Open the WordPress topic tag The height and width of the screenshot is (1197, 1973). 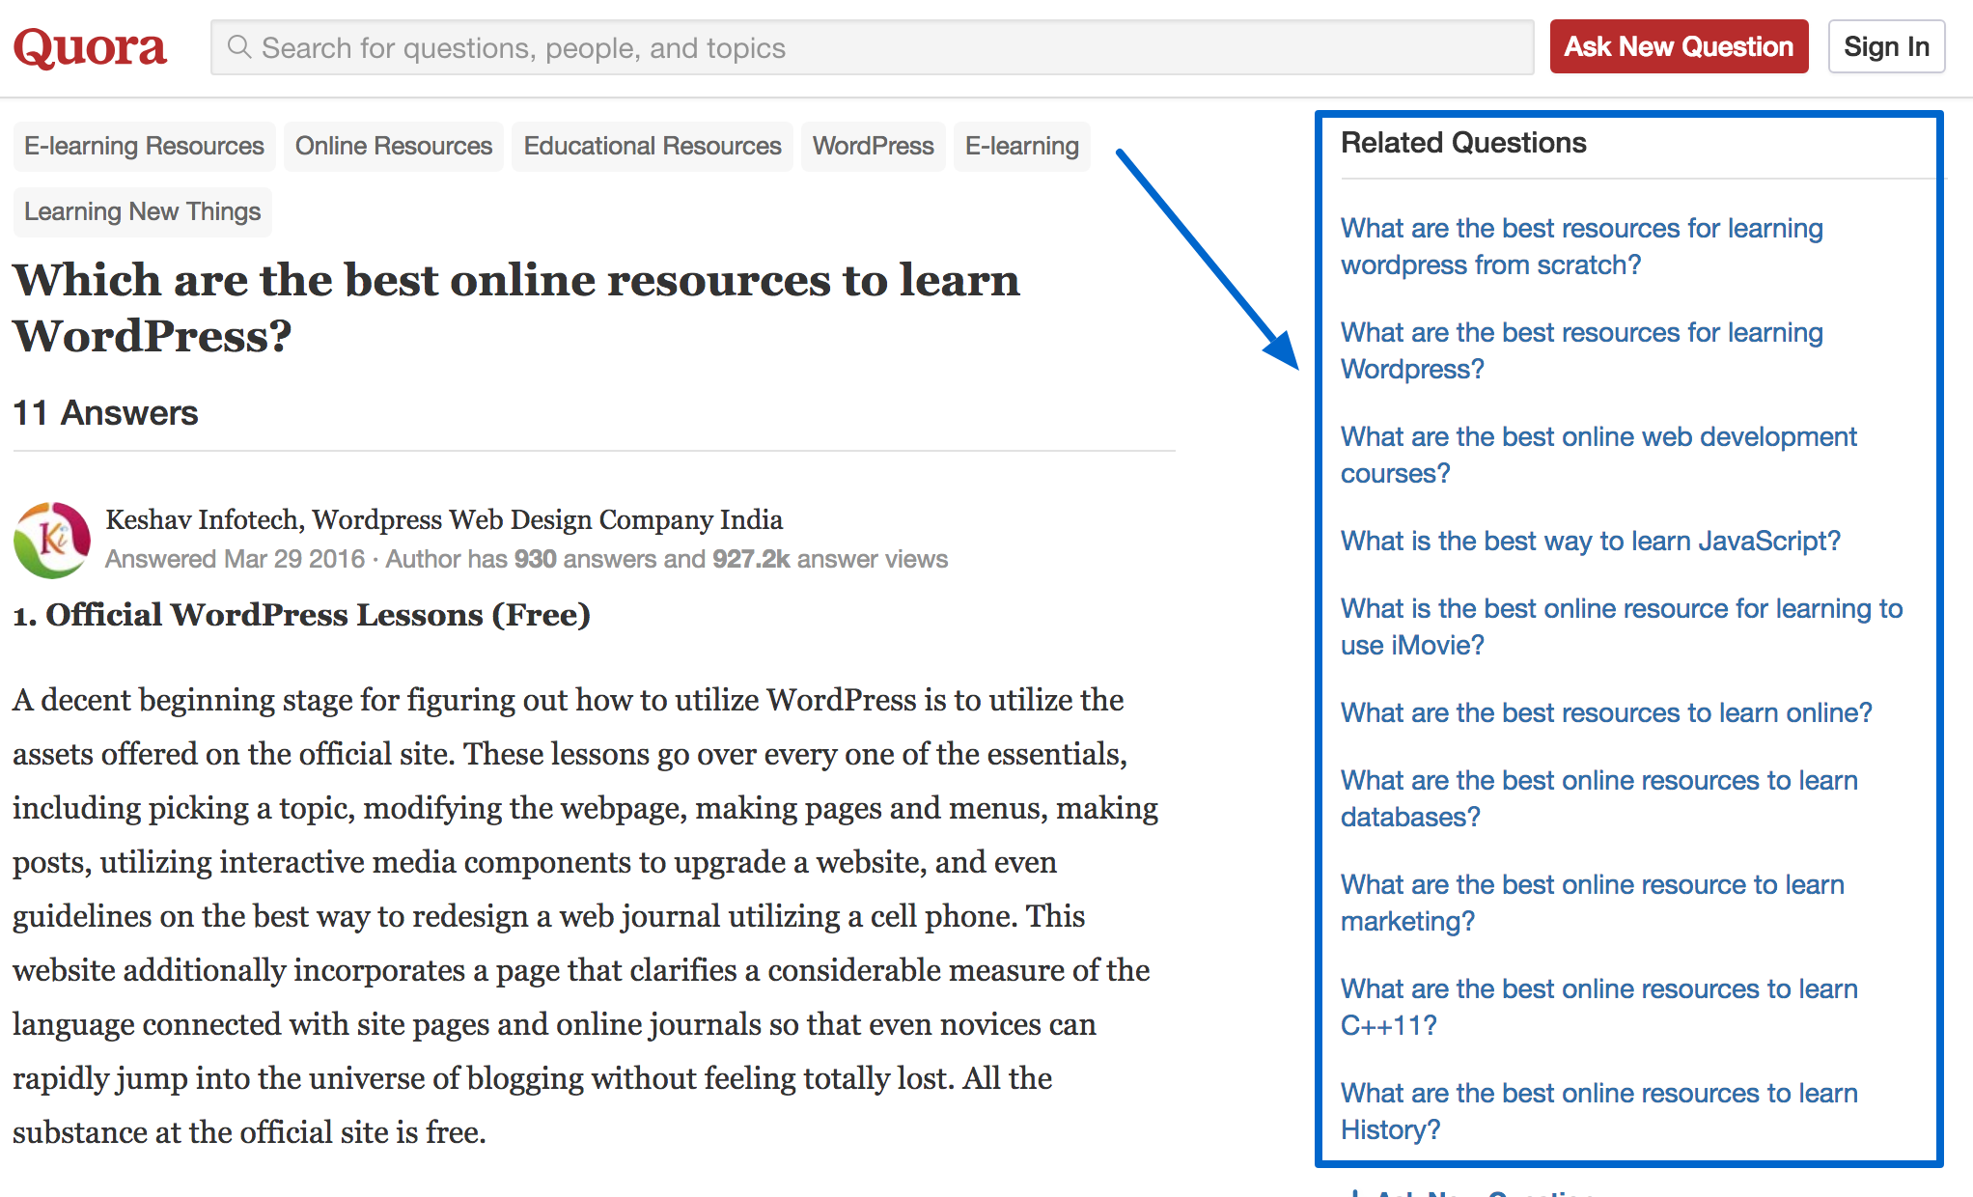(x=872, y=146)
